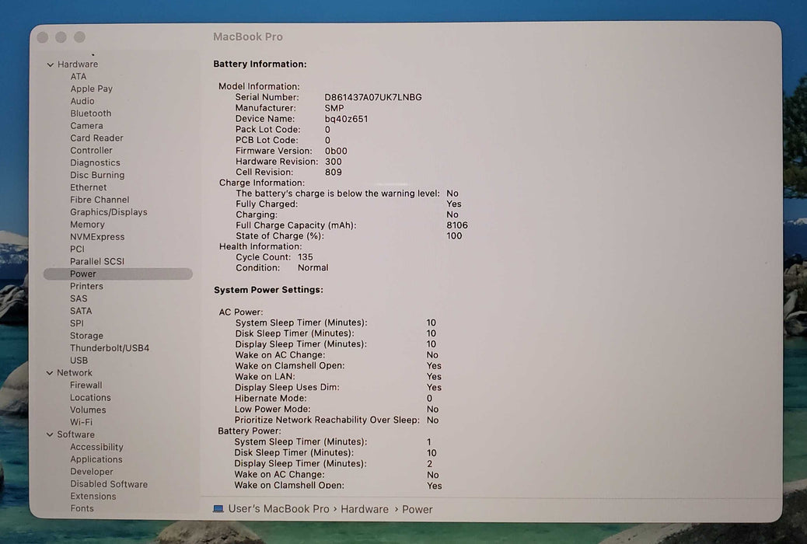The width and height of the screenshot is (807, 544).
Task: Select Bluetooth in the sidebar
Action: [x=91, y=113]
